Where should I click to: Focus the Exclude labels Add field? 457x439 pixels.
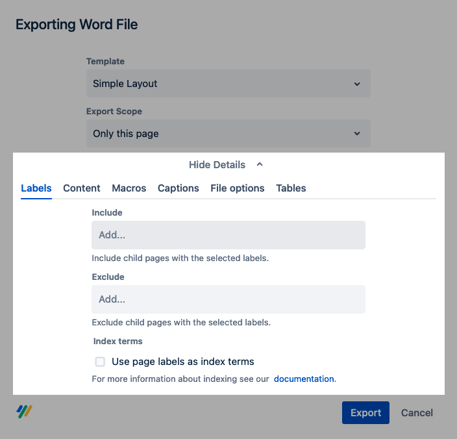click(228, 299)
